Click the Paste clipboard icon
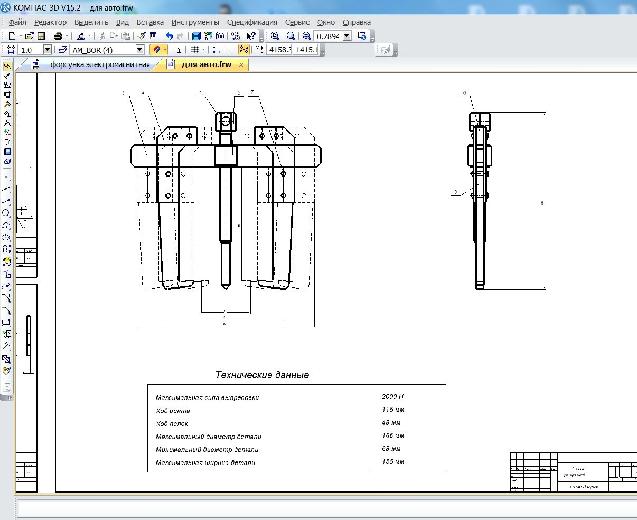637x520 pixels. coord(126,36)
